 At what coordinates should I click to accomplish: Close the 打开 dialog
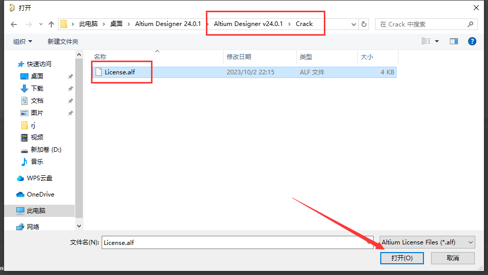pos(476,8)
